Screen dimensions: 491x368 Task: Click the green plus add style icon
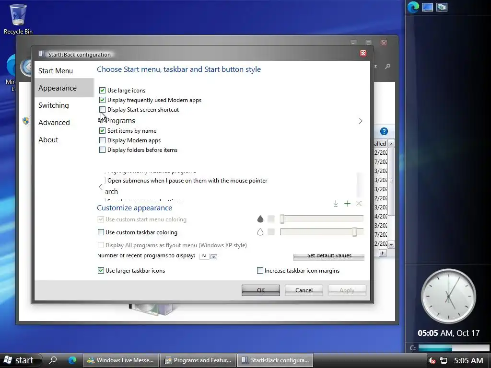click(x=347, y=203)
